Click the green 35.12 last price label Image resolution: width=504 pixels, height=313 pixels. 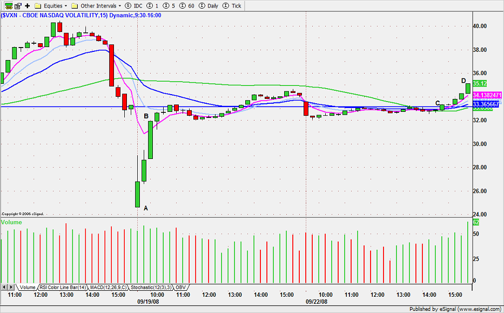click(480, 83)
